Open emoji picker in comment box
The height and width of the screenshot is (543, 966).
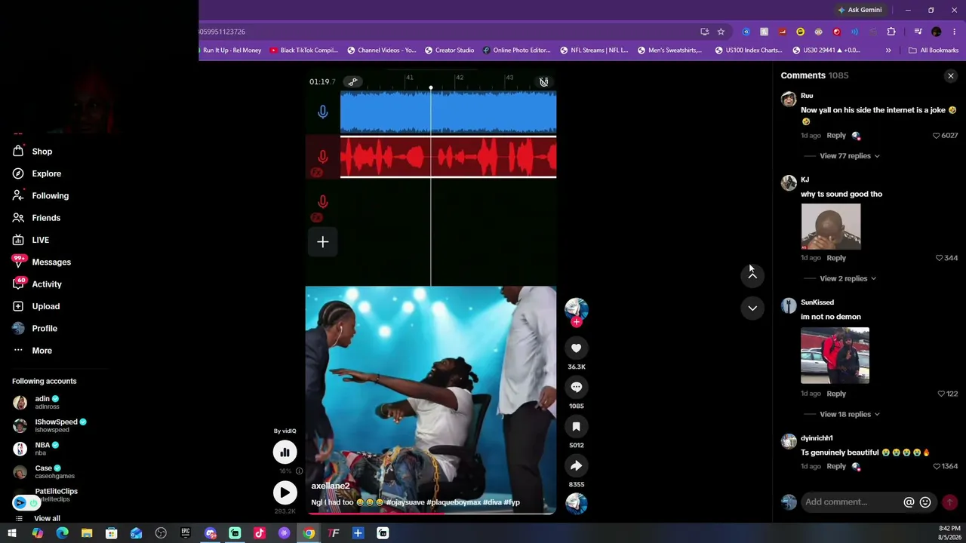click(925, 502)
